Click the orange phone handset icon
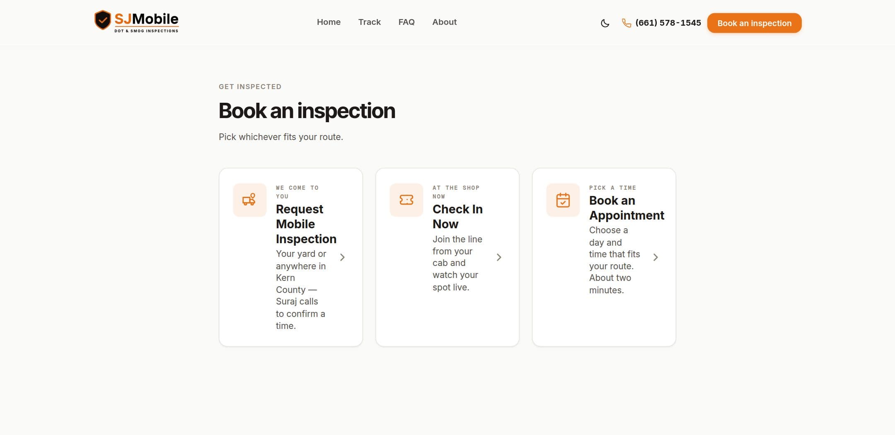This screenshot has width=895, height=435. pos(626,23)
